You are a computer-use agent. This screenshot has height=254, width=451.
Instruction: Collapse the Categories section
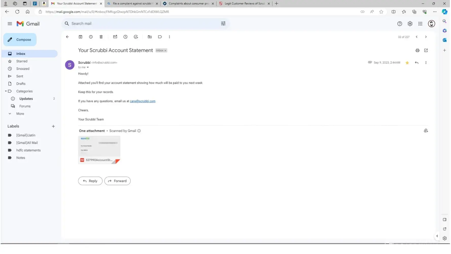pyautogui.click(x=6, y=91)
